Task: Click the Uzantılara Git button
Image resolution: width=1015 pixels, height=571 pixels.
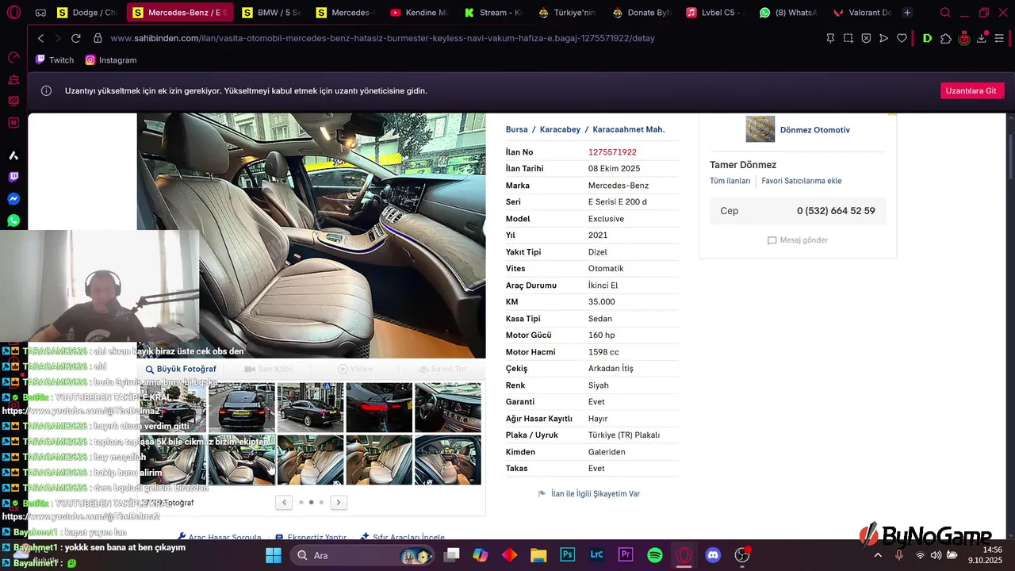Action: coord(972,90)
